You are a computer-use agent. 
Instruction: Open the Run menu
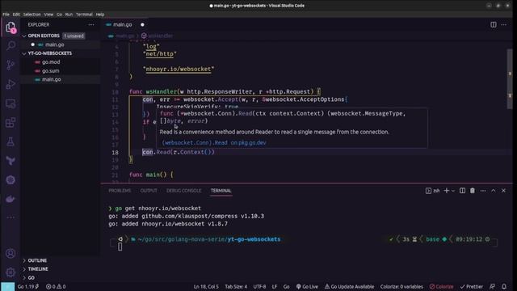pos(69,15)
